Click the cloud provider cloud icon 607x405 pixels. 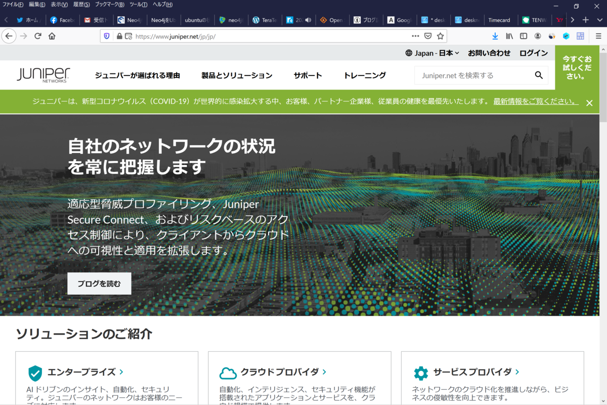pyautogui.click(x=228, y=373)
